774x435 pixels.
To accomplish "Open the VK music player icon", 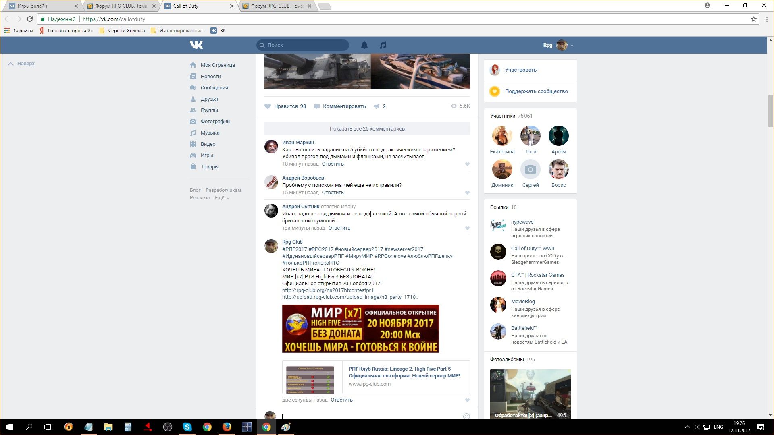I will coord(383,45).
